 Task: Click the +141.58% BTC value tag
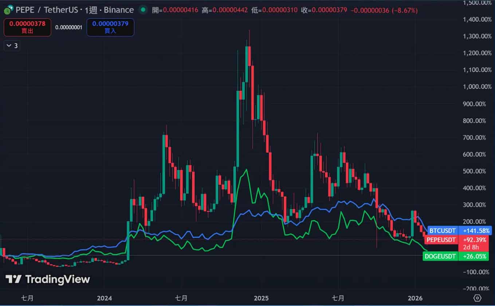point(475,231)
